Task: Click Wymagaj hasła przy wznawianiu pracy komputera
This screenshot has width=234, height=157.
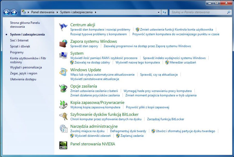Action: coord(157,91)
